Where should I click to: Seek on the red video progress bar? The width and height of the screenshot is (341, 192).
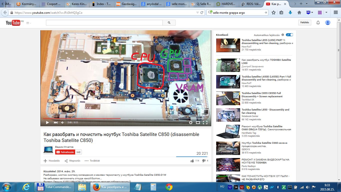pyautogui.click(x=126, y=118)
